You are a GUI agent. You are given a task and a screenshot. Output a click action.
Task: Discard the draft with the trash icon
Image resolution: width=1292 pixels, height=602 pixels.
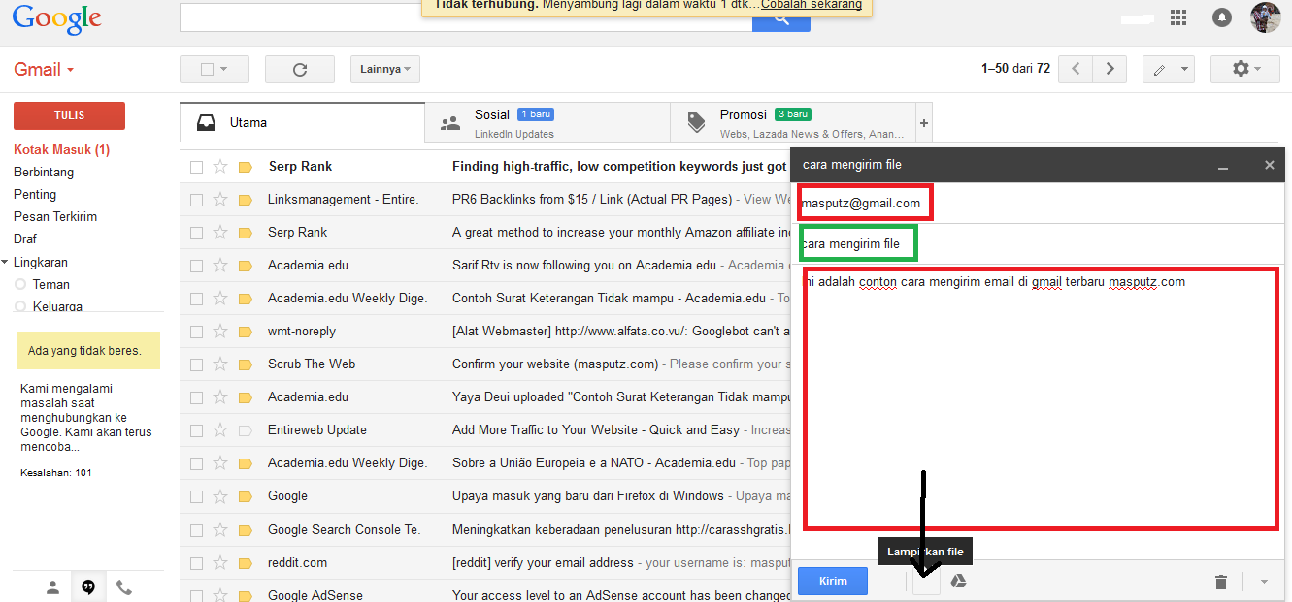1221,582
